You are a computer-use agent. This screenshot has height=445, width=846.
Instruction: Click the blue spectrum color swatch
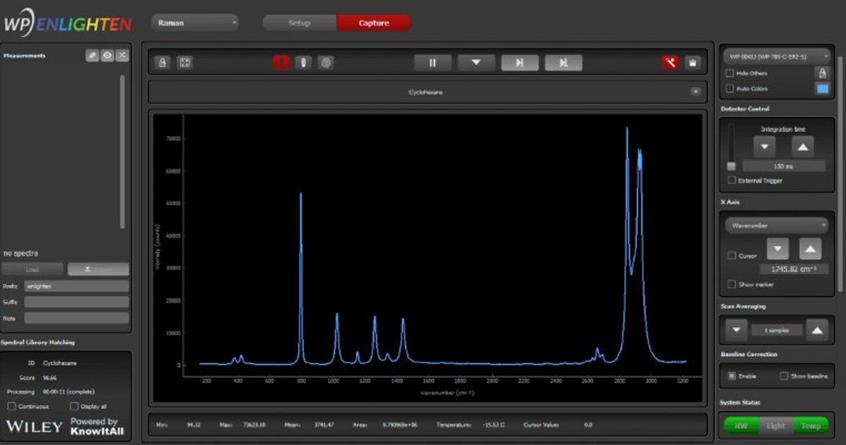coord(822,89)
